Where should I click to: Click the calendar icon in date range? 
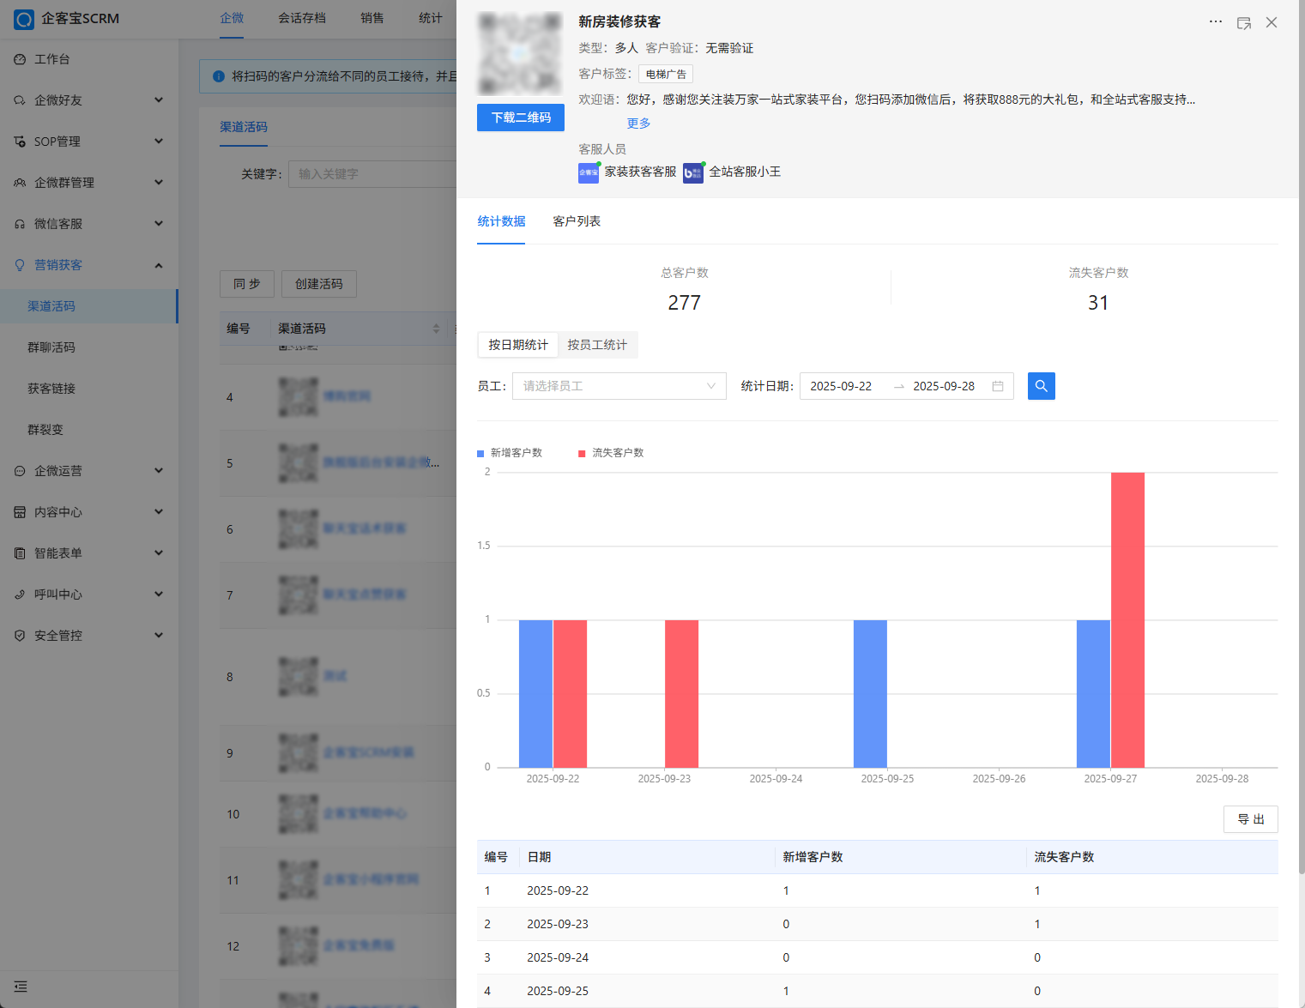[x=997, y=386]
